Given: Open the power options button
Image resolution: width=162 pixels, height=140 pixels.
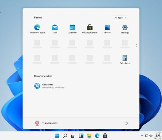Looking at the screenshot, I should [x=126, y=123].
